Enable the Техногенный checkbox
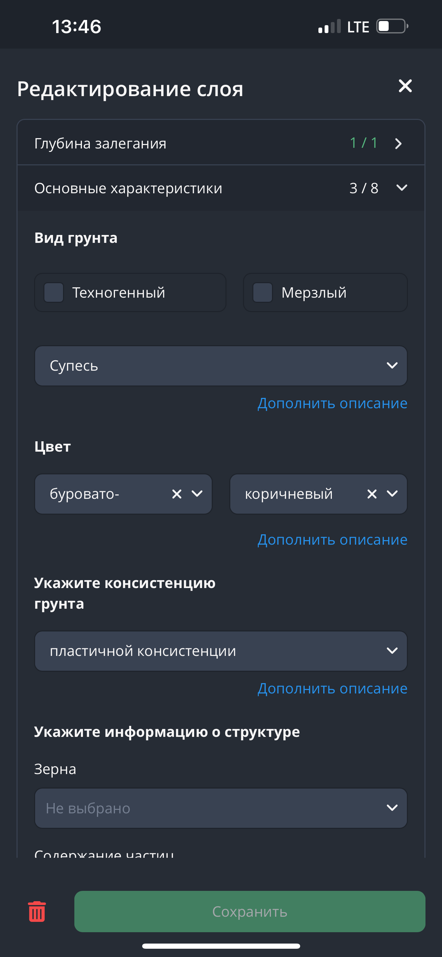Screen dimensions: 442x957 [x=54, y=293]
